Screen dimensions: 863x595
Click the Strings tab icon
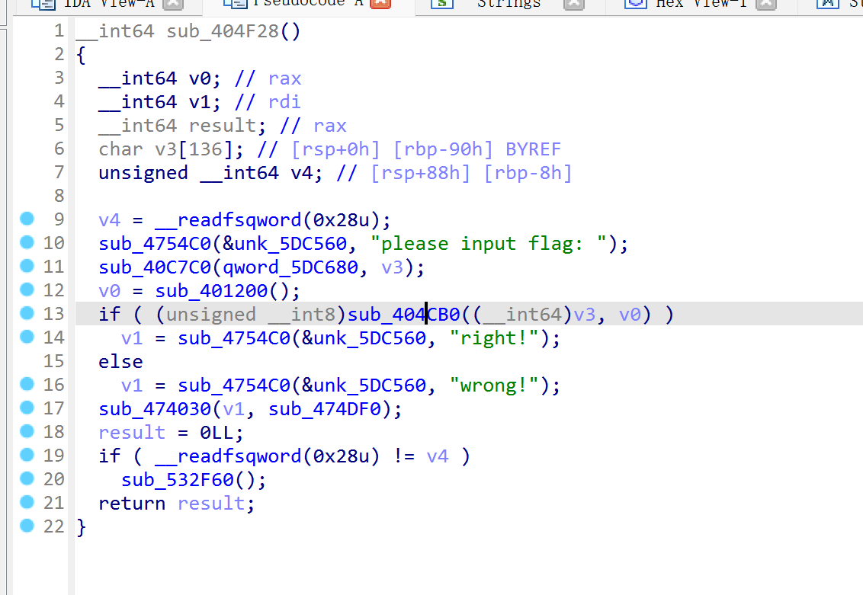tap(441, 4)
